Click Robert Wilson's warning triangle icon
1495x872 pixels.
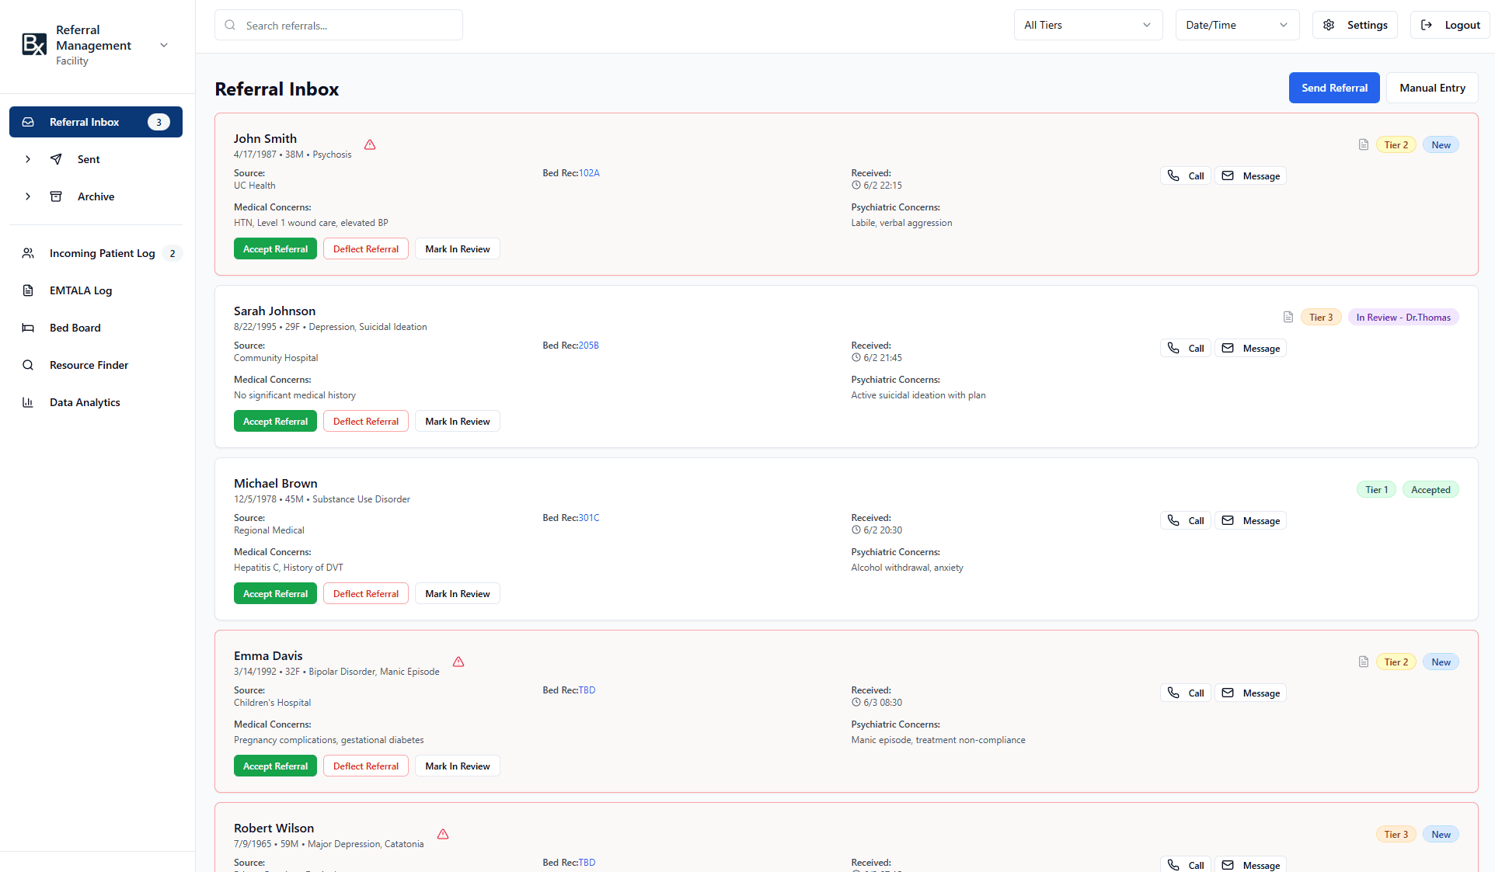tap(443, 835)
